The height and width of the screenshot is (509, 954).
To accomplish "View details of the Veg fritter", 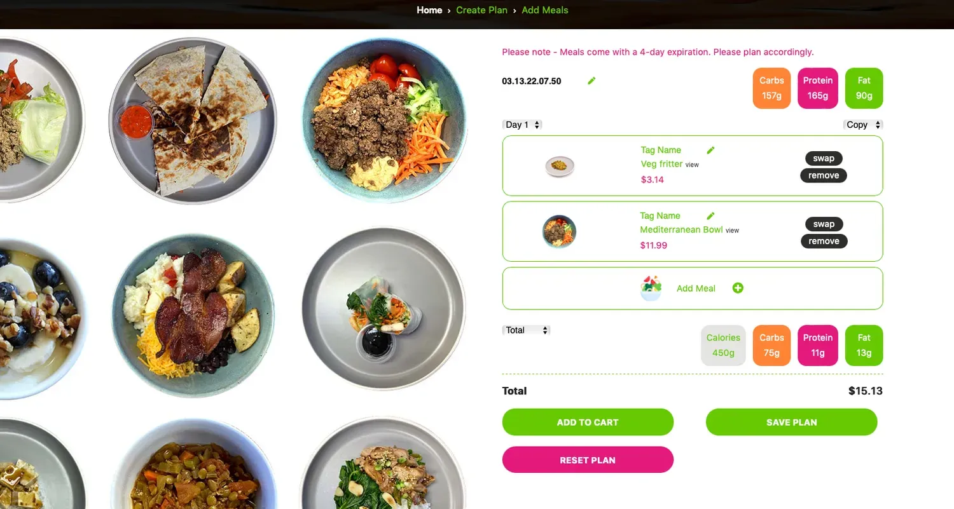I will (692, 165).
